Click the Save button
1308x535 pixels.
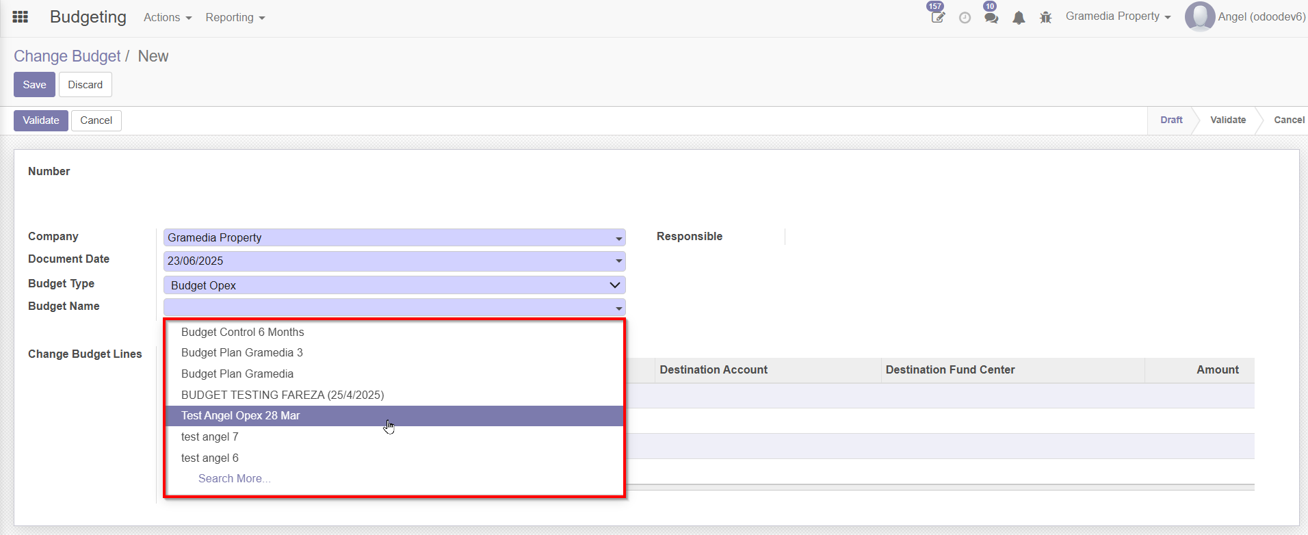point(34,85)
